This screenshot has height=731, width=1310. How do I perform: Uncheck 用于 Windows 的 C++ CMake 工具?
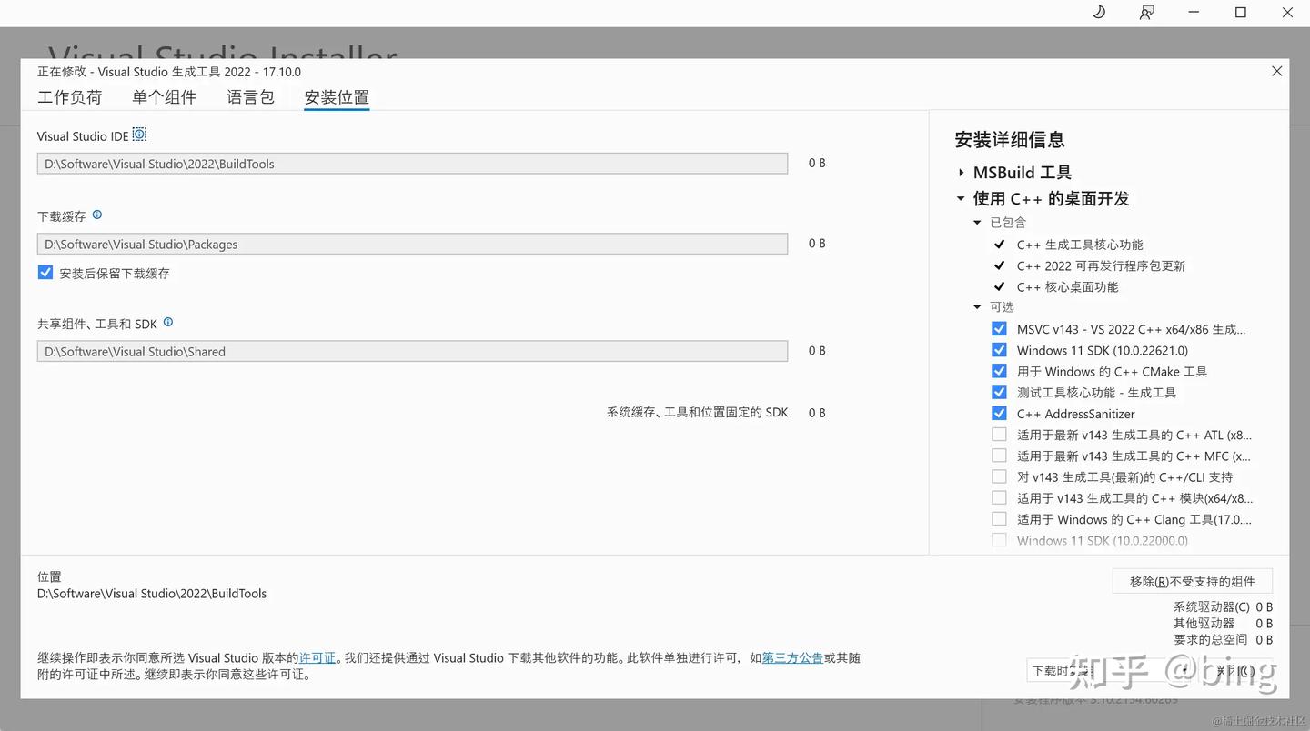pyautogui.click(x=999, y=371)
